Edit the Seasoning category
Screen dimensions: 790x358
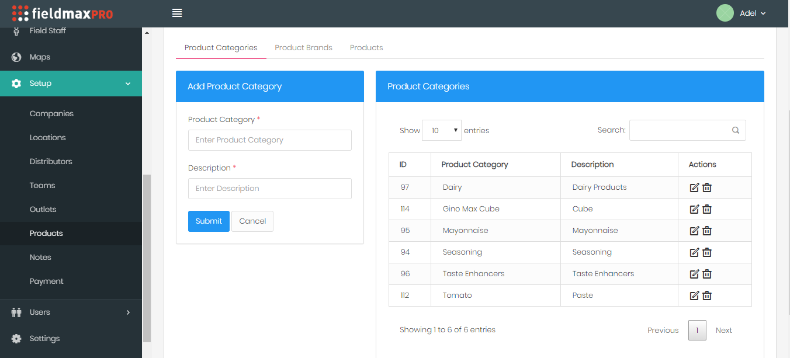pos(694,252)
